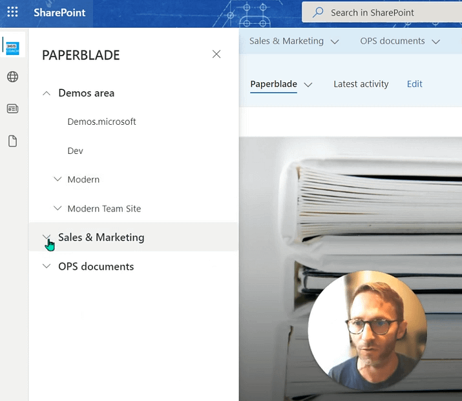Open the news feed icon in sidebar
Viewport: 462px width, 401px height.
click(x=12, y=109)
